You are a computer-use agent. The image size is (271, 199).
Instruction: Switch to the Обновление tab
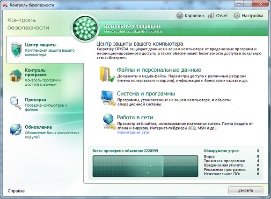(45, 132)
